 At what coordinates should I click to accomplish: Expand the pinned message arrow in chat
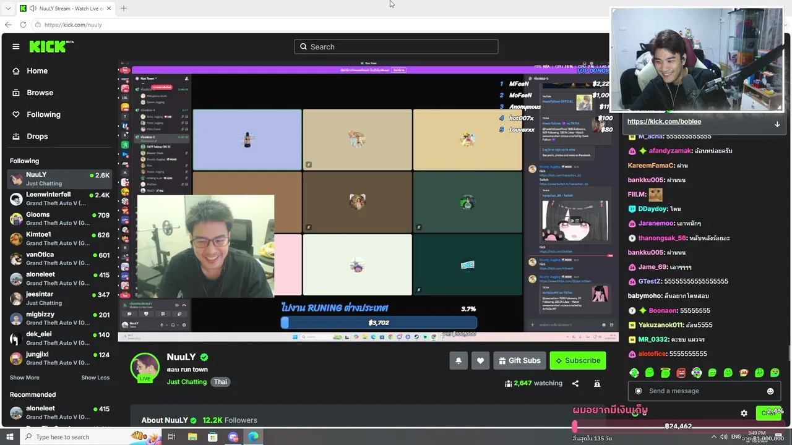pyautogui.click(x=777, y=124)
